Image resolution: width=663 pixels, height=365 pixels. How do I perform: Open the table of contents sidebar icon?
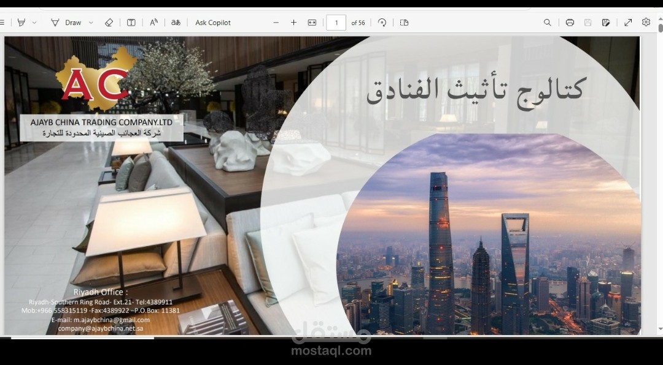click(2, 23)
